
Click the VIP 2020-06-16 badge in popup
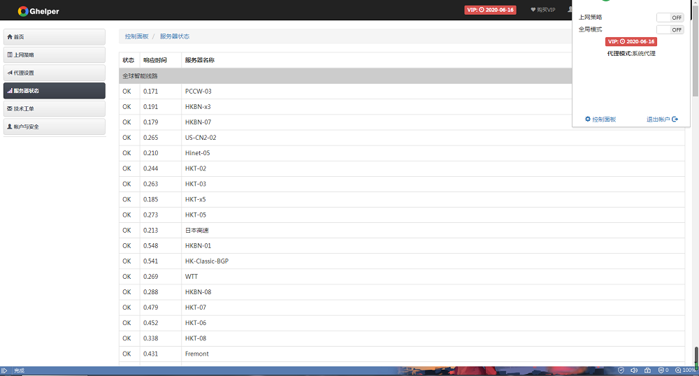click(630, 41)
